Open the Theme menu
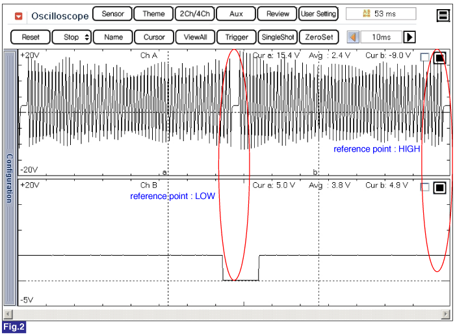This screenshot has height=335, width=455. (x=153, y=14)
